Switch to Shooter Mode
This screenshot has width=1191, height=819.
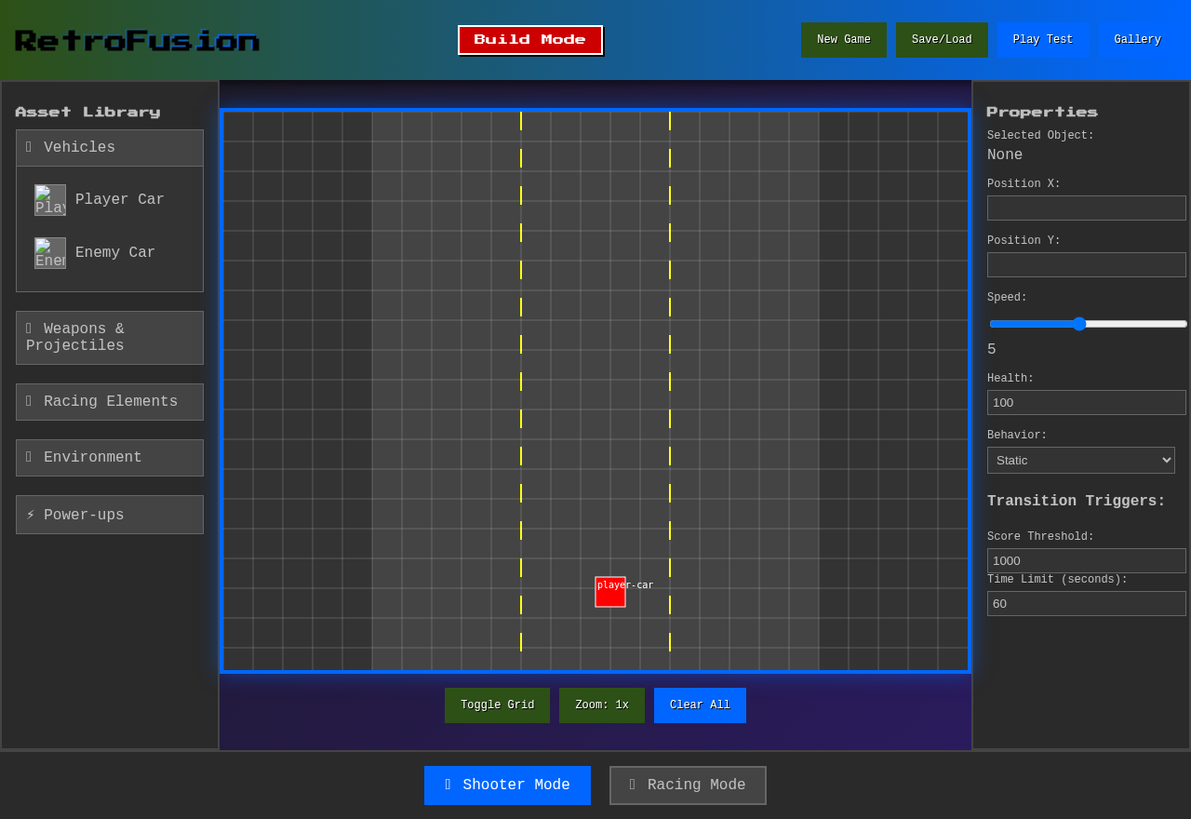[x=507, y=785]
